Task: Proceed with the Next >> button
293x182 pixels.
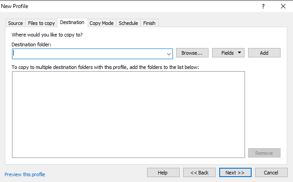Action: (x=235, y=173)
